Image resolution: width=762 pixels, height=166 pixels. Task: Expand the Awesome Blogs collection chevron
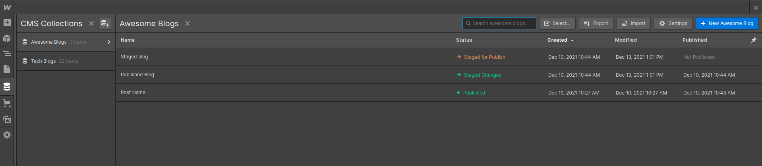[109, 42]
